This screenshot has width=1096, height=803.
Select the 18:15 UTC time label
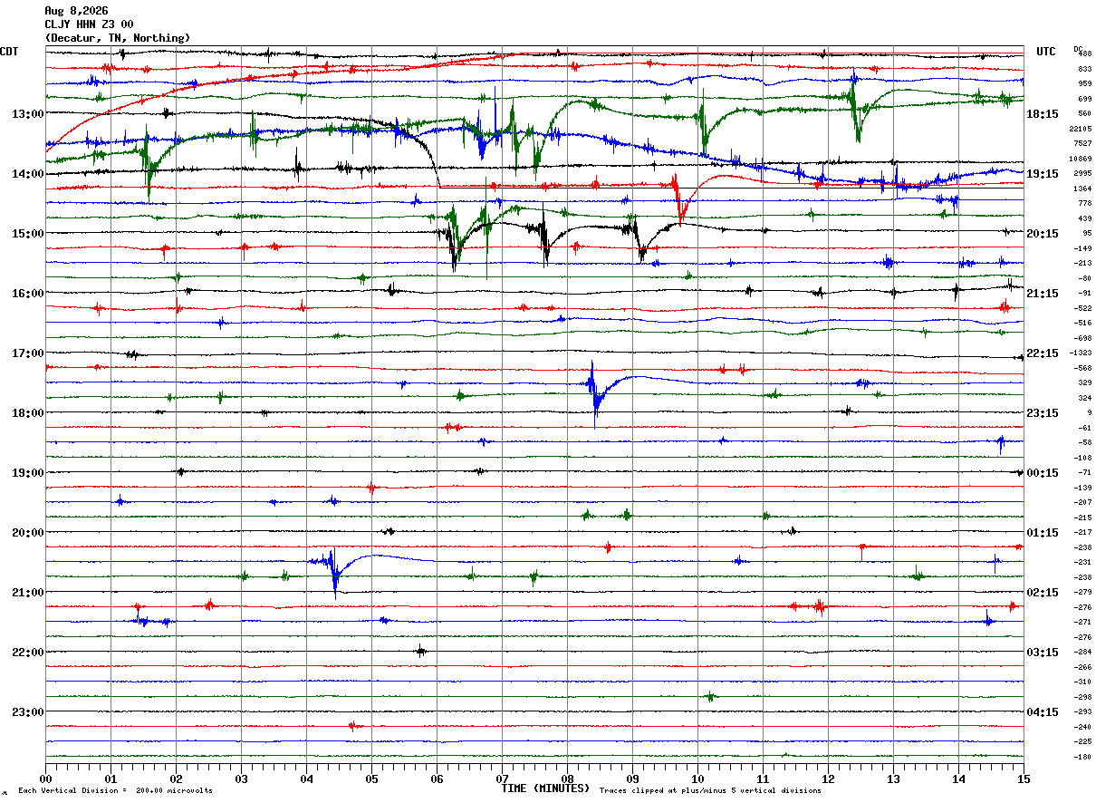[x=1043, y=114]
